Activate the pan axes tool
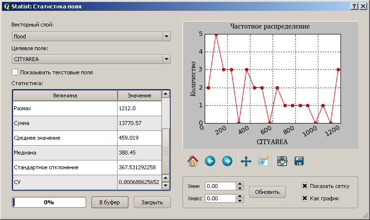This screenshot has height=220, width=370. 246,161
